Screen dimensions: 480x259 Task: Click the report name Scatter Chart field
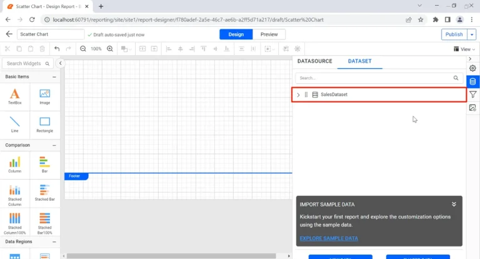click(51, 34)
